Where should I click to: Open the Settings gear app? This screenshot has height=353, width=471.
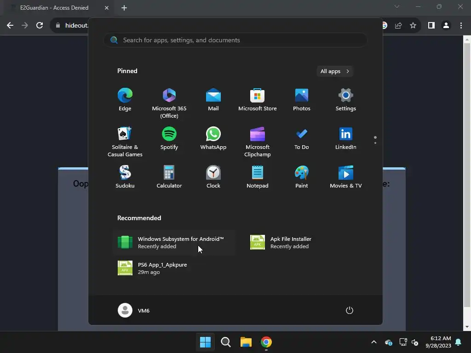[x=346, y=100]
